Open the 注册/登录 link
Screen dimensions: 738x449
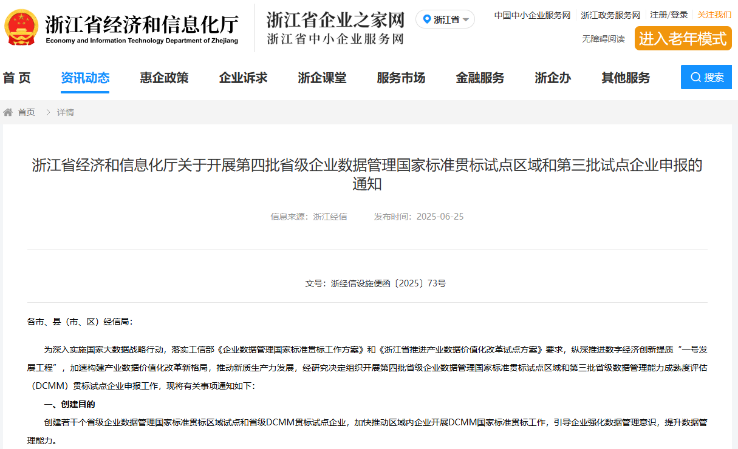pyautogui.click(x=669, y=15)
